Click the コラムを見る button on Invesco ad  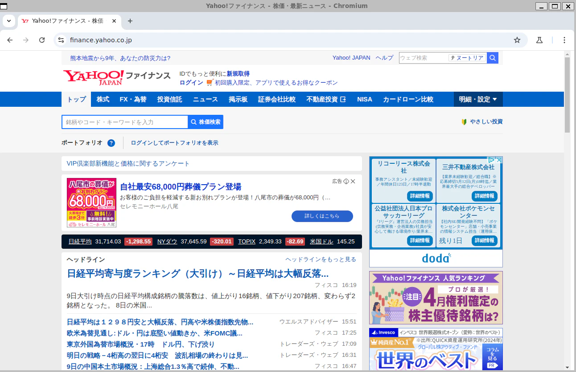(x=493, y=356)
